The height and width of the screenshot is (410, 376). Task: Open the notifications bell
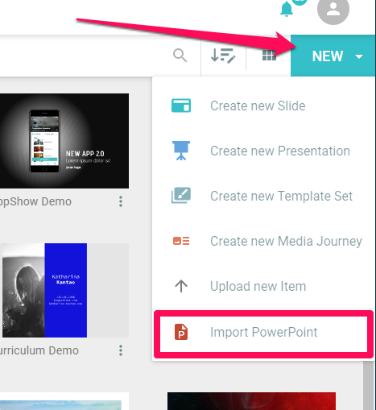pos(287,9)
